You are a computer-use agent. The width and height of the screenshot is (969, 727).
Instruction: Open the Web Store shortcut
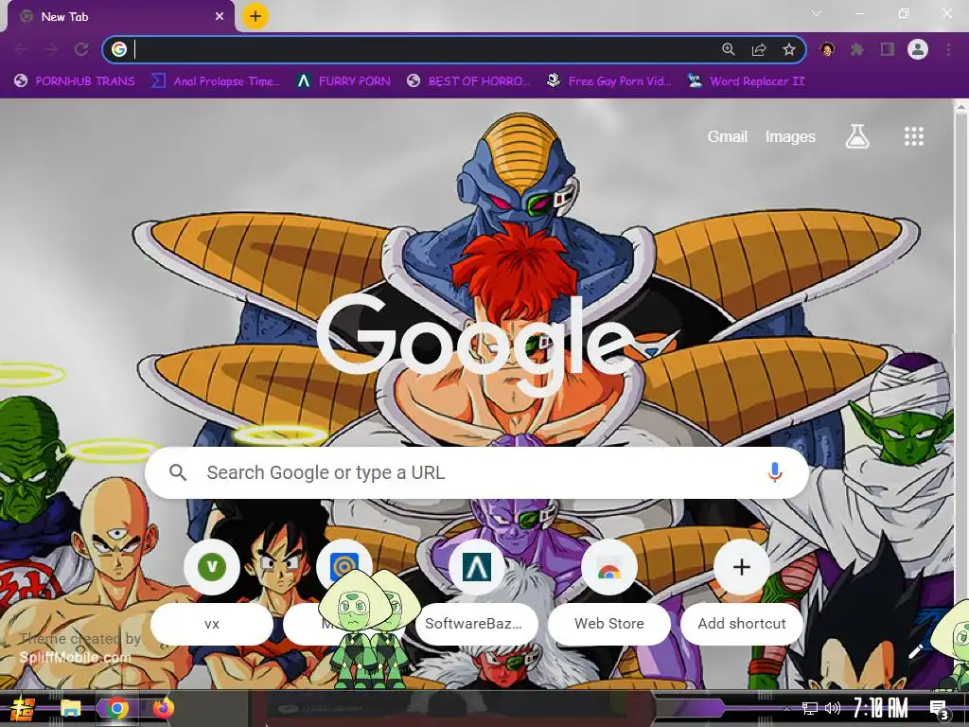coord(609,594)
